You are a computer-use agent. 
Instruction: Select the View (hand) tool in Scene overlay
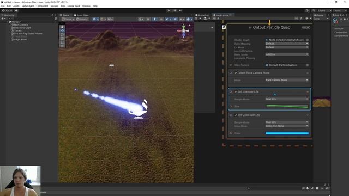coord(62,27)
